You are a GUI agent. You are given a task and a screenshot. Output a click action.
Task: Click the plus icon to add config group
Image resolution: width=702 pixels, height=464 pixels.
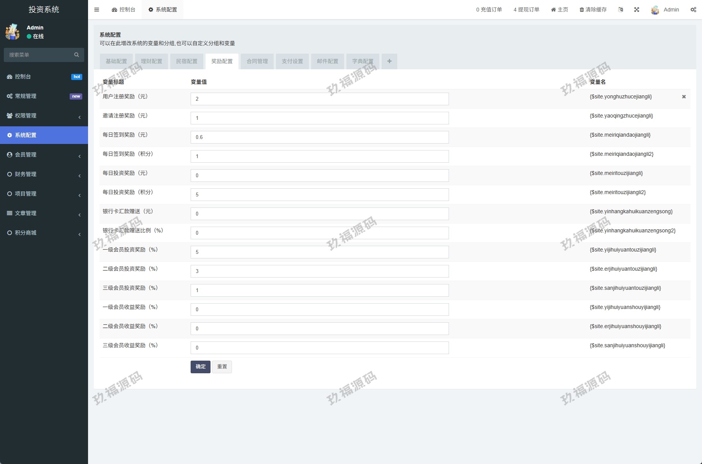pyautogui.click(x=389, y=61)
